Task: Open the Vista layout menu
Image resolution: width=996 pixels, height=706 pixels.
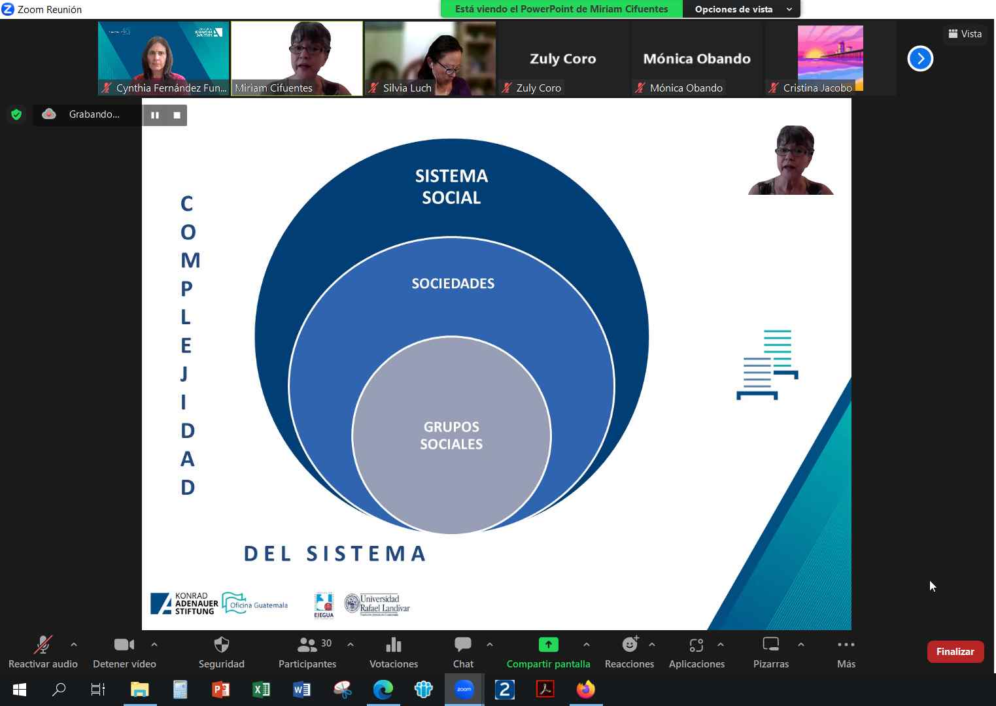Action: (965, 34)
